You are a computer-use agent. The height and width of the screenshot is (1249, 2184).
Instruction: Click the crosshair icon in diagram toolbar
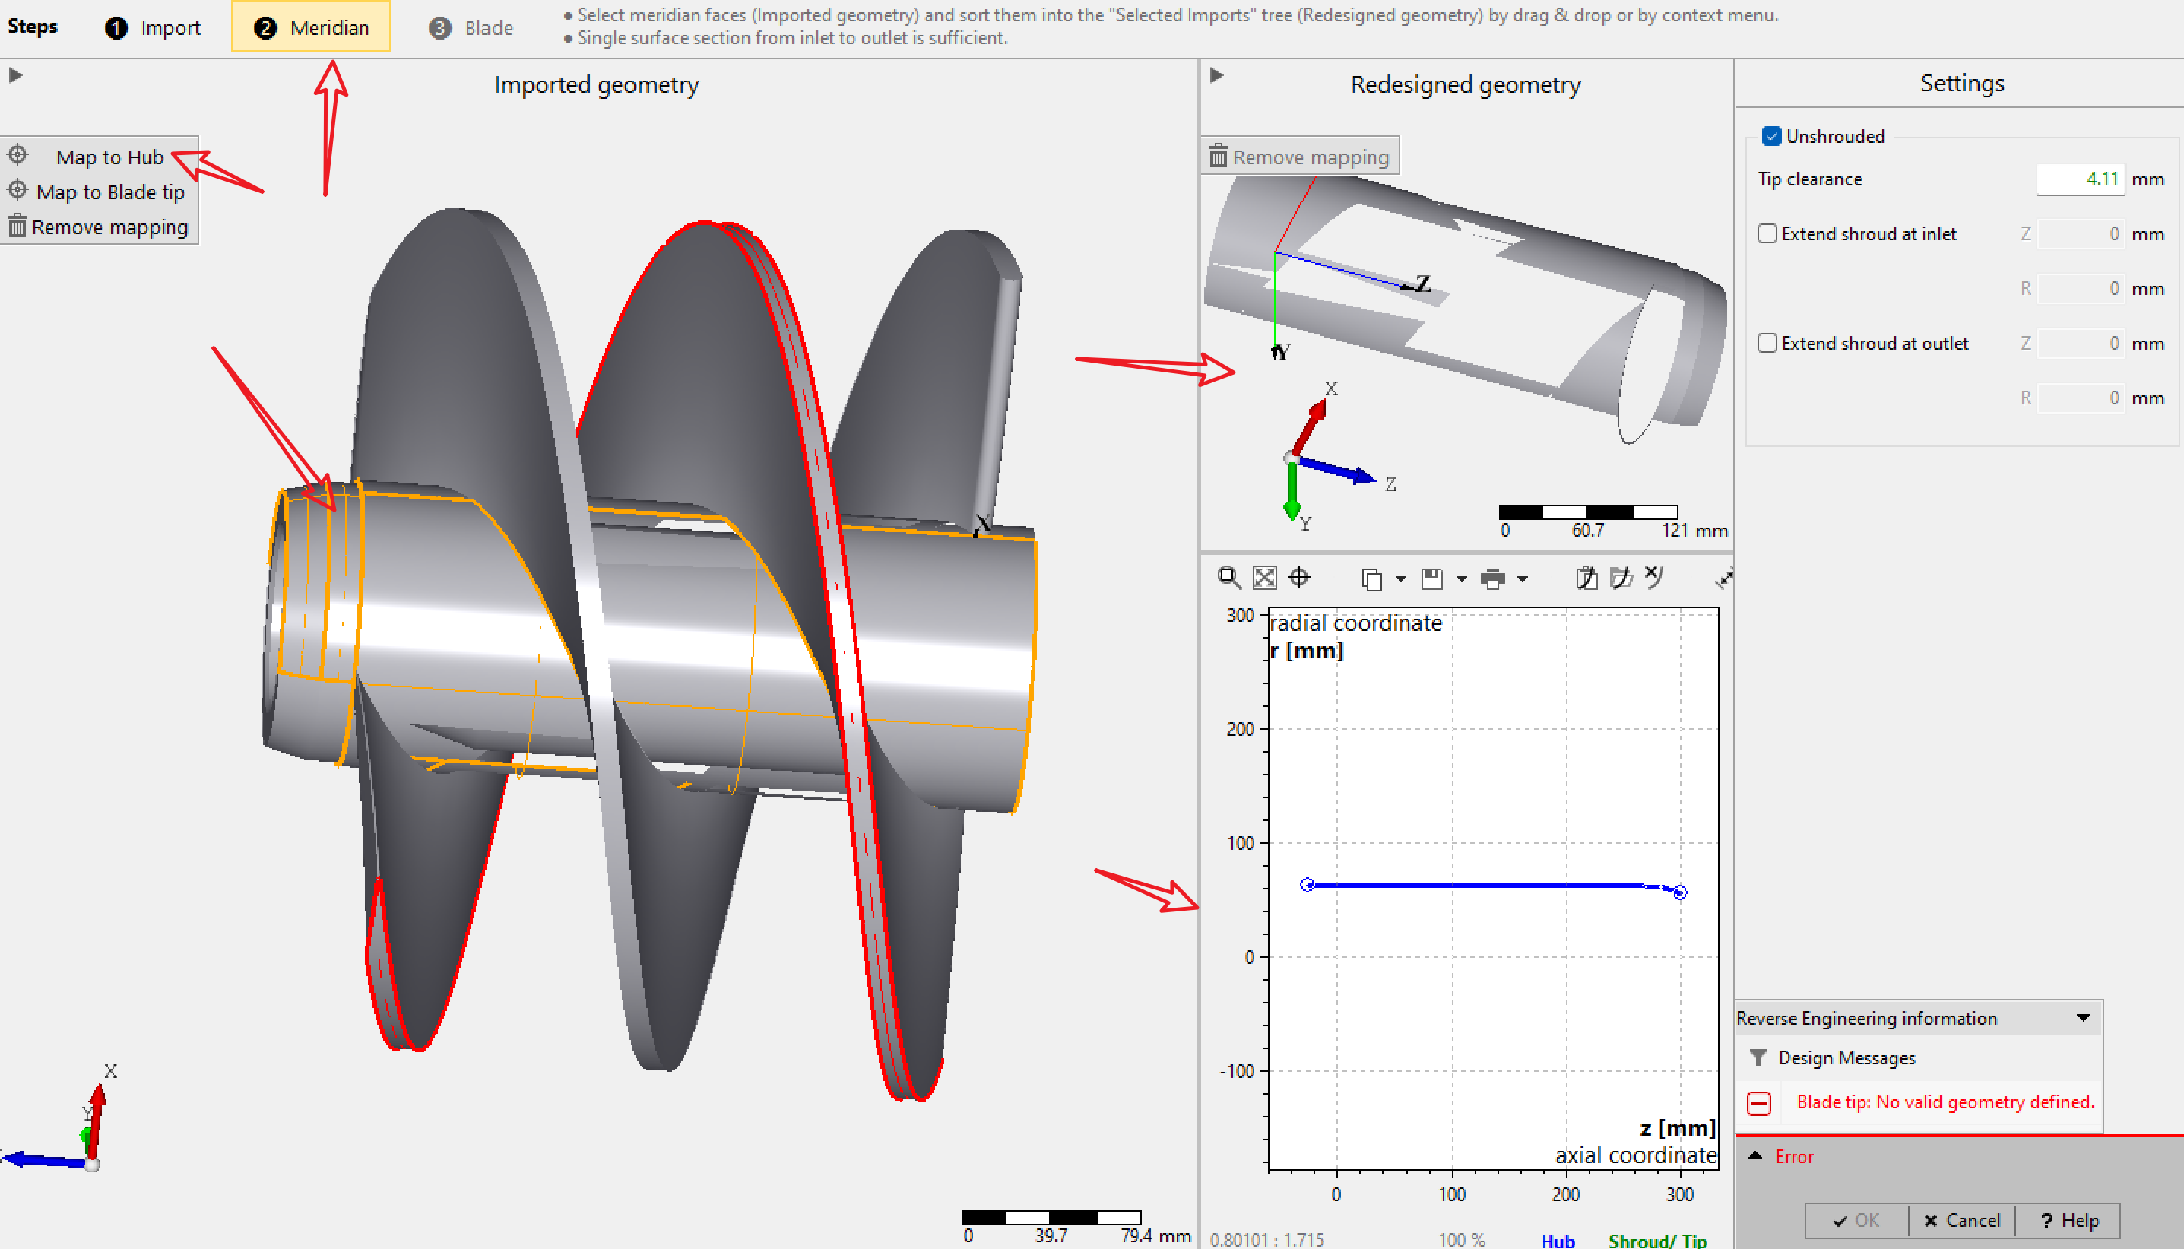tap(1300, 579)
